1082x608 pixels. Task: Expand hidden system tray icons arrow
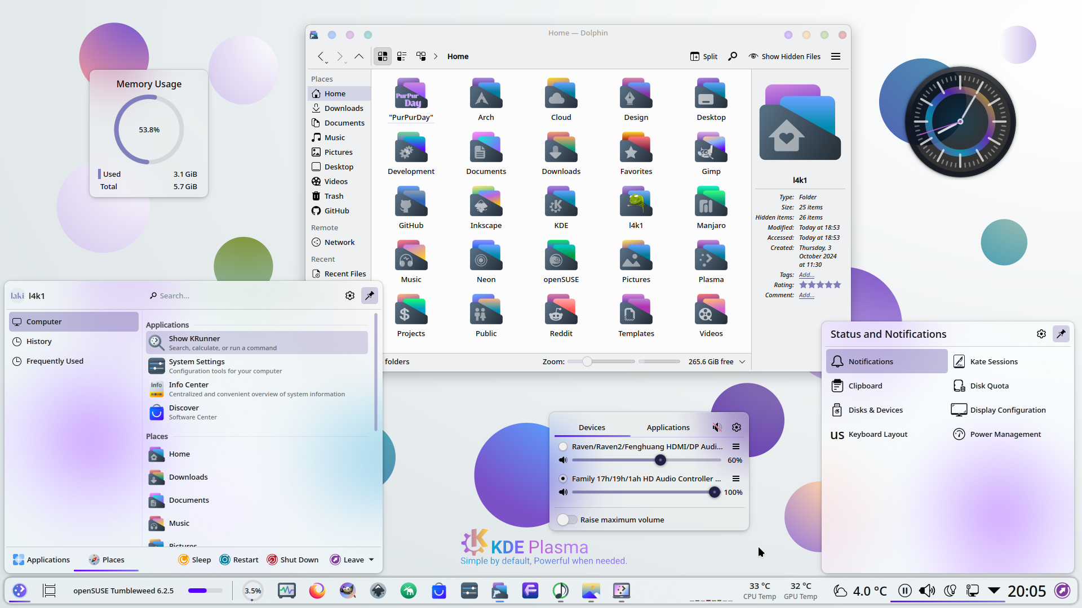pyautogui.click(x=994, y=591)
